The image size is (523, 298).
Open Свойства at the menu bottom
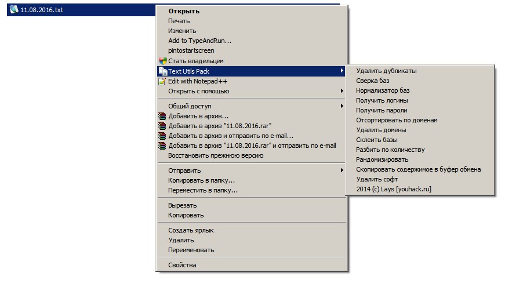[x=182, y=265]
